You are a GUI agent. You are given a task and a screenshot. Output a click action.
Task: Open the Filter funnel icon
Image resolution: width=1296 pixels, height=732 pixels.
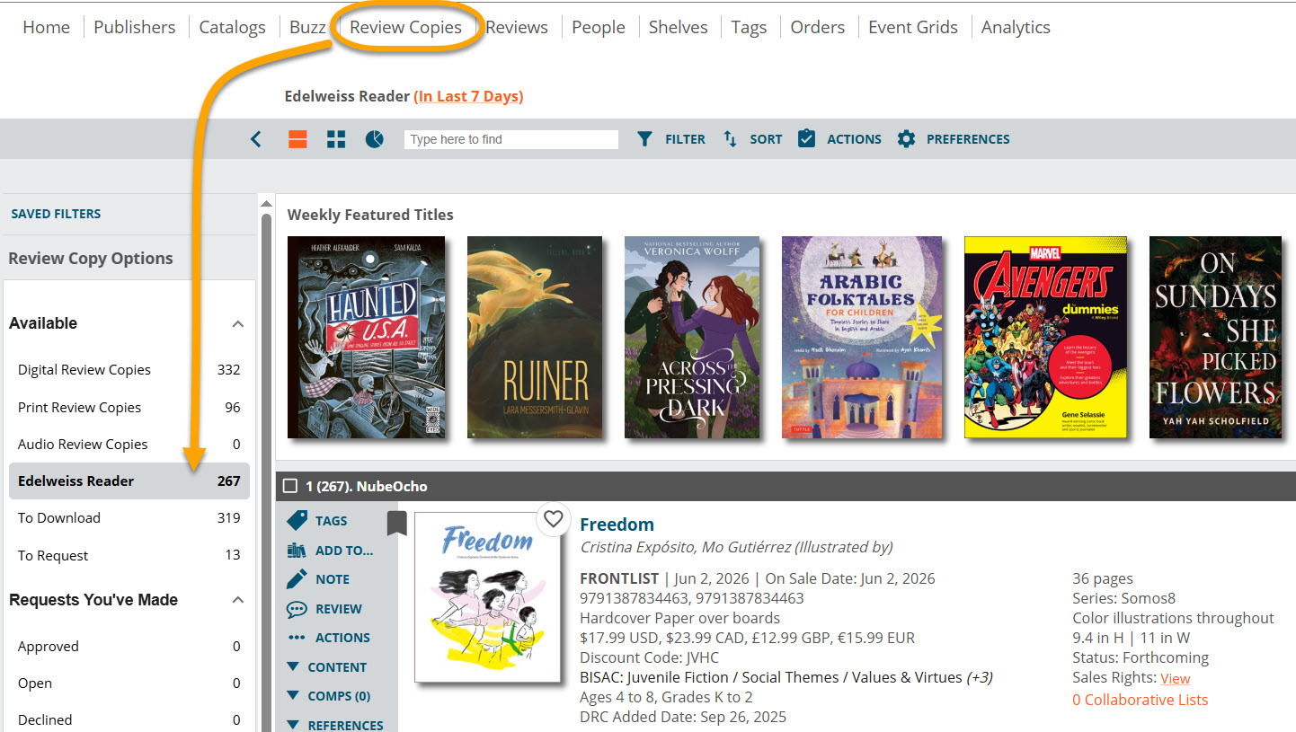(644, 139)
